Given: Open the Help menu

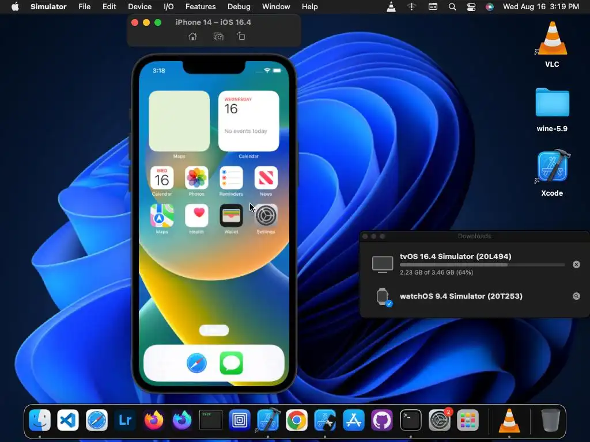Looking at the screenshot, I should point(309,7).
